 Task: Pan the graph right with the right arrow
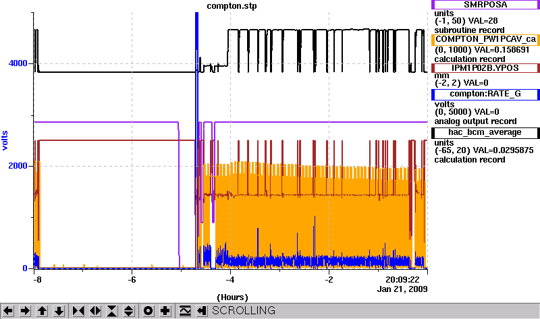pos(25,311)
